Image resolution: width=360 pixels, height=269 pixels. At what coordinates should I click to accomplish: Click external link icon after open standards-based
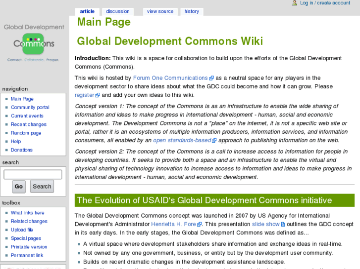[x=214, y=140]
